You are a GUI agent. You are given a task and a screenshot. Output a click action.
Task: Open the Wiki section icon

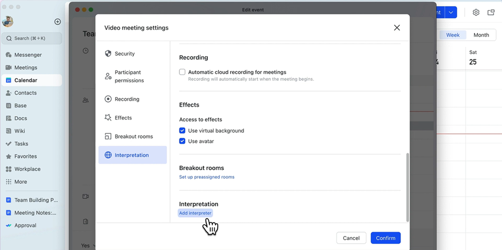tap(8, 131)
